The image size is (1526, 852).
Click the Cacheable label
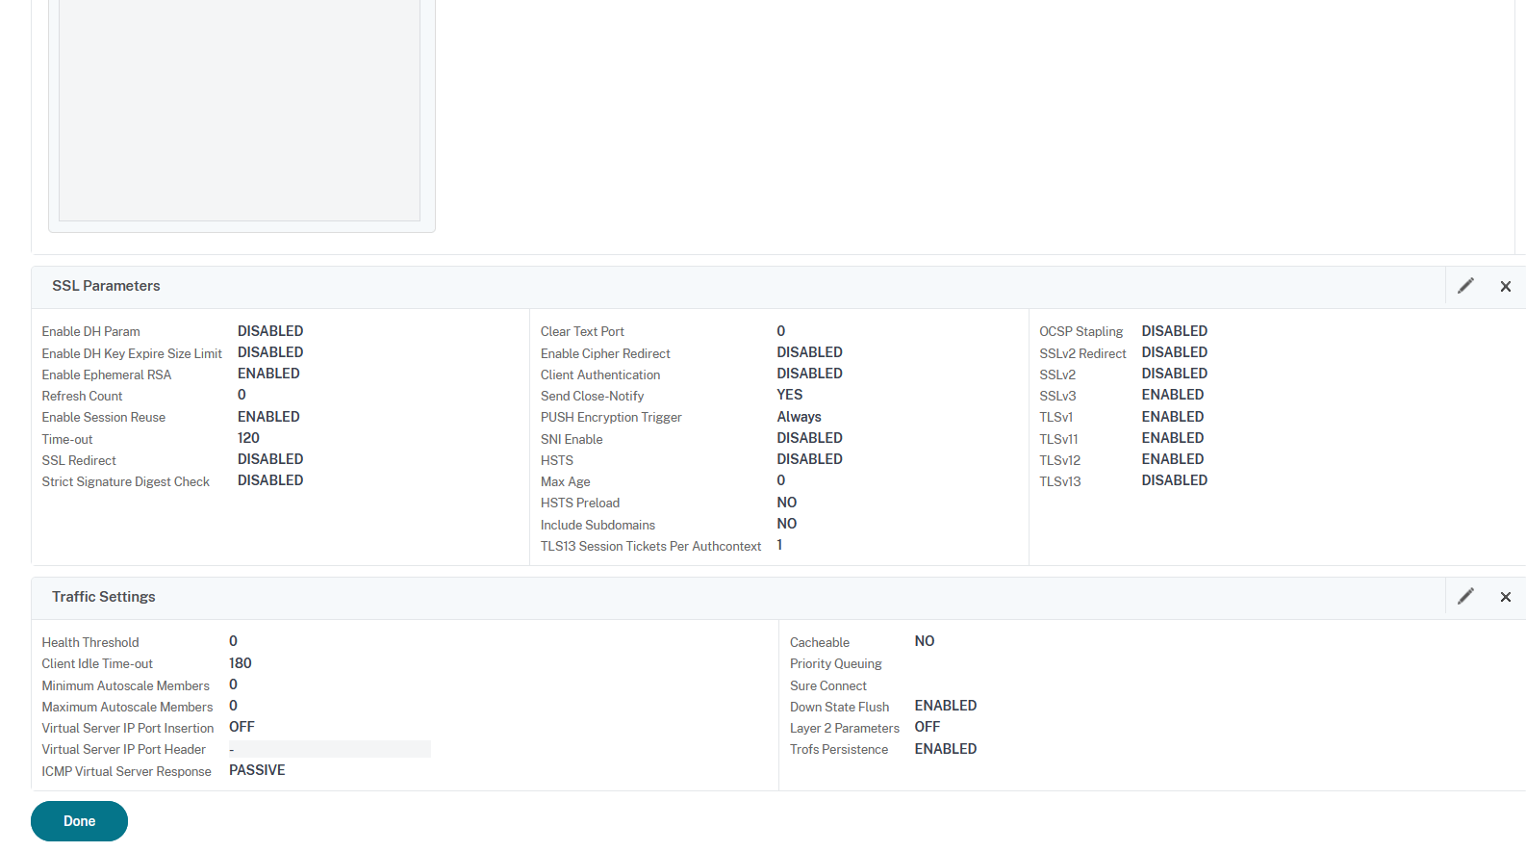coord(820,643)
